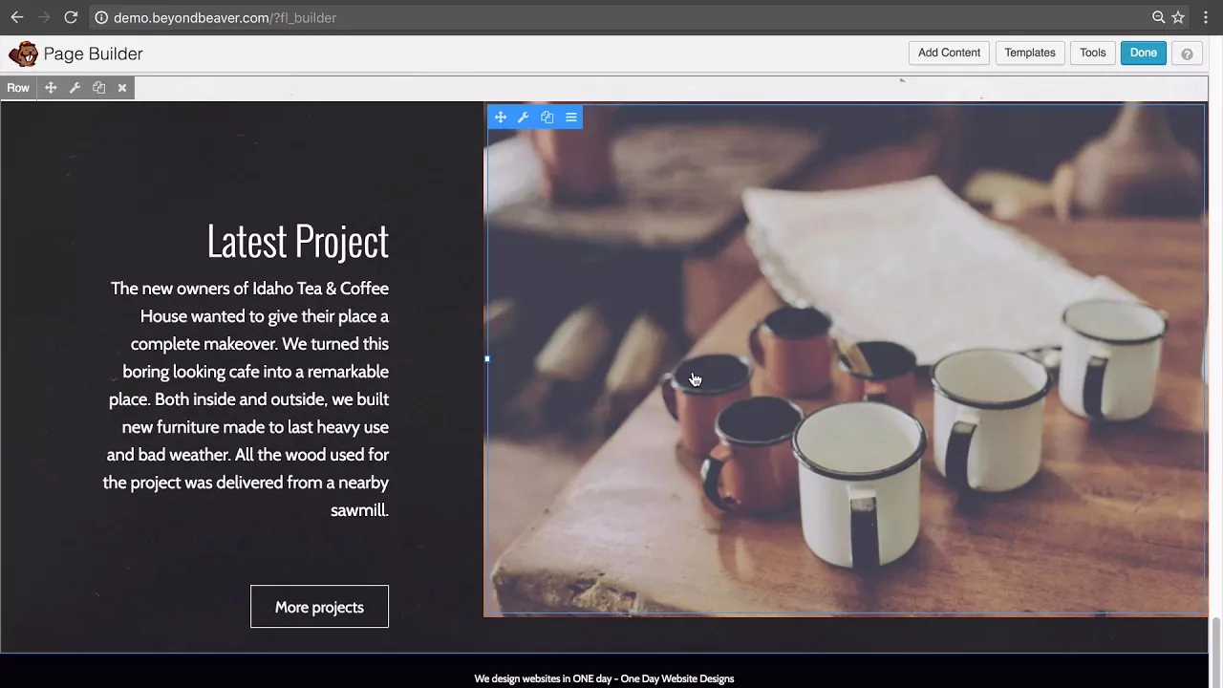Image resolution: width=1223 pixels, height=688 pixels.
Task: Open the help question mark icon
Action: click(1187, 54)
